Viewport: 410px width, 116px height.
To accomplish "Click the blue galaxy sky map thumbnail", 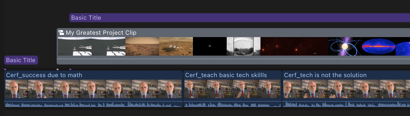I will coord(379,46).
